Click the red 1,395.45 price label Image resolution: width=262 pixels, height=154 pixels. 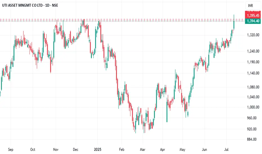pos(252,15)
